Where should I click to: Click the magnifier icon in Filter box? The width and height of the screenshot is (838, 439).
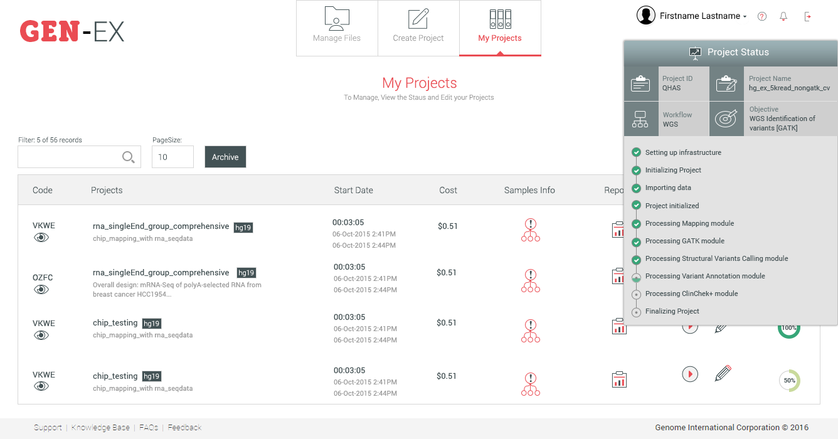128,157
